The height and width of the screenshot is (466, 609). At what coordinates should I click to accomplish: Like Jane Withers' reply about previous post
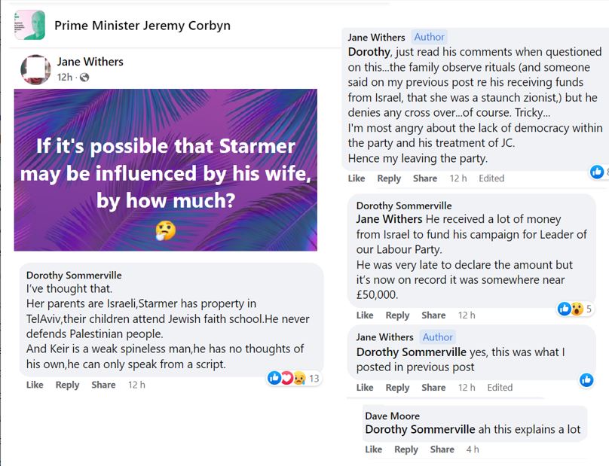[x=365, y=388]
